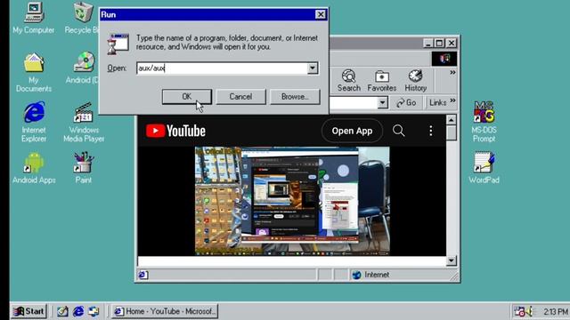Click the Open App button on YouTube

tap(352, 131)
